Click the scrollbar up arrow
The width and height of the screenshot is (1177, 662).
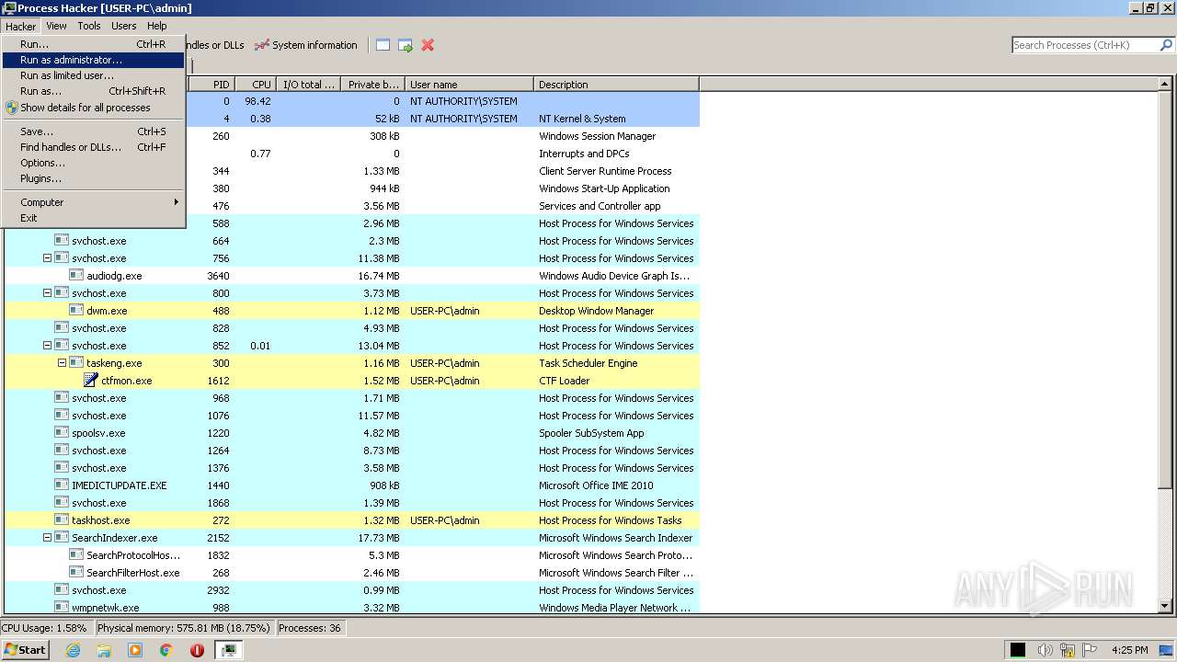1166,84
